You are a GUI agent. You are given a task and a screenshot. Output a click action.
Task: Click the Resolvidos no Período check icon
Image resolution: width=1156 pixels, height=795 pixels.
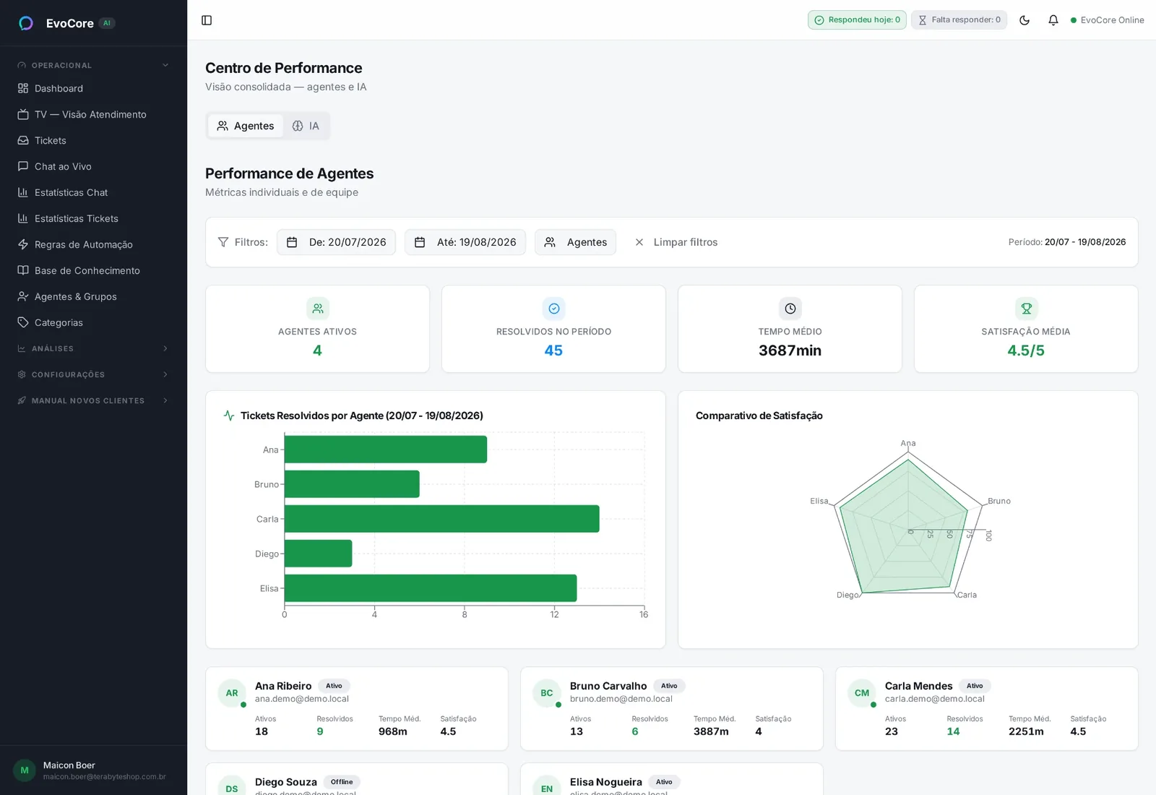point(554,309)
